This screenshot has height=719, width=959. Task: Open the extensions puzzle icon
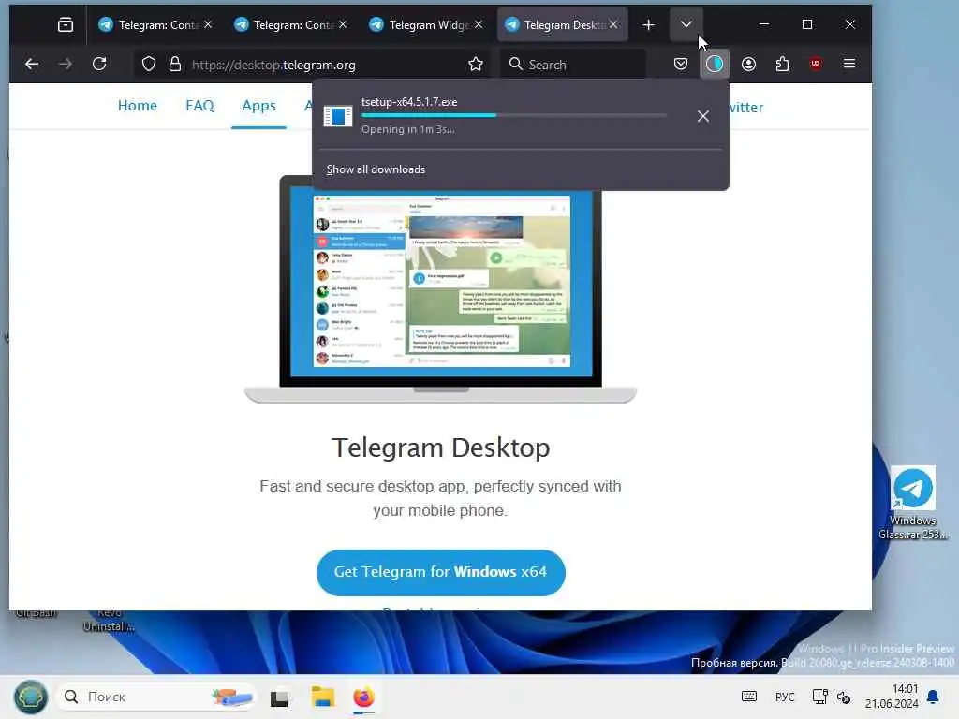click(x=782, y=65)
